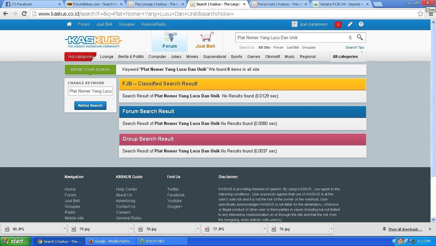
Task: Select Jual Beli search scope
Action: click(x=293, y=48)
